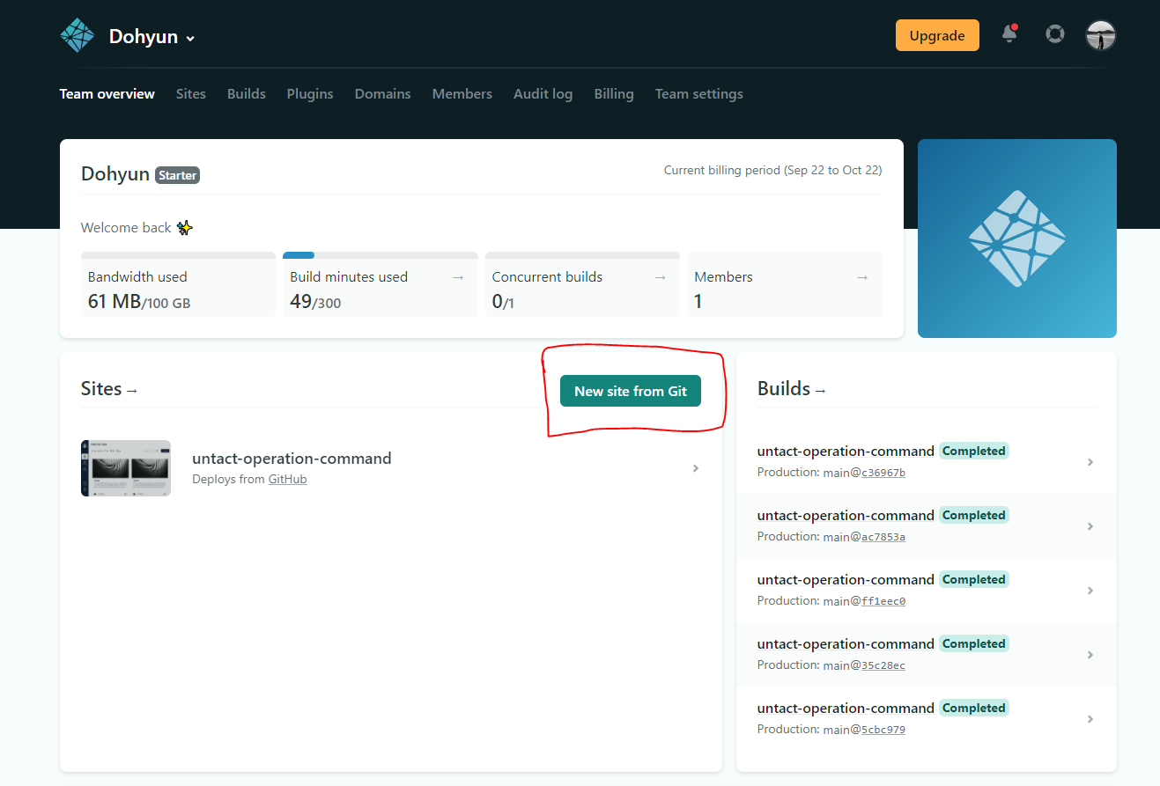Viewport: 1160px width, 786px height.
Task: Click the large Netlify logo tile
Action: [x=1017, y=239]
